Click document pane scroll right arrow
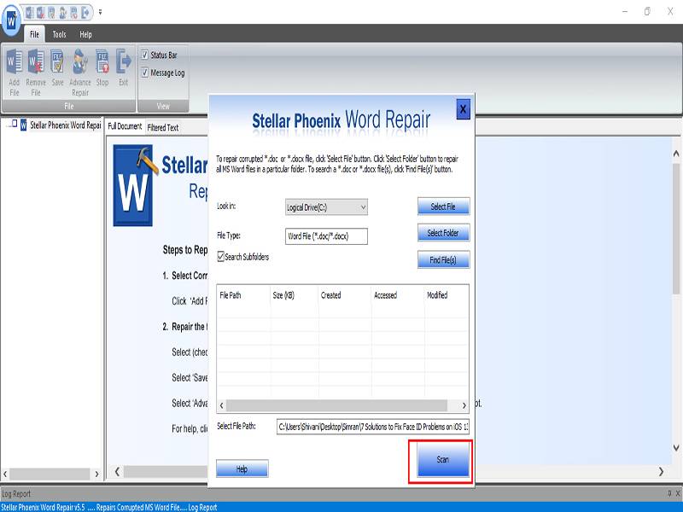The image size is (683, 512). click(x=661, y=472)
